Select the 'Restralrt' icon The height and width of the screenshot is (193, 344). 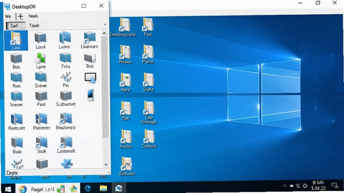[17, 121]
